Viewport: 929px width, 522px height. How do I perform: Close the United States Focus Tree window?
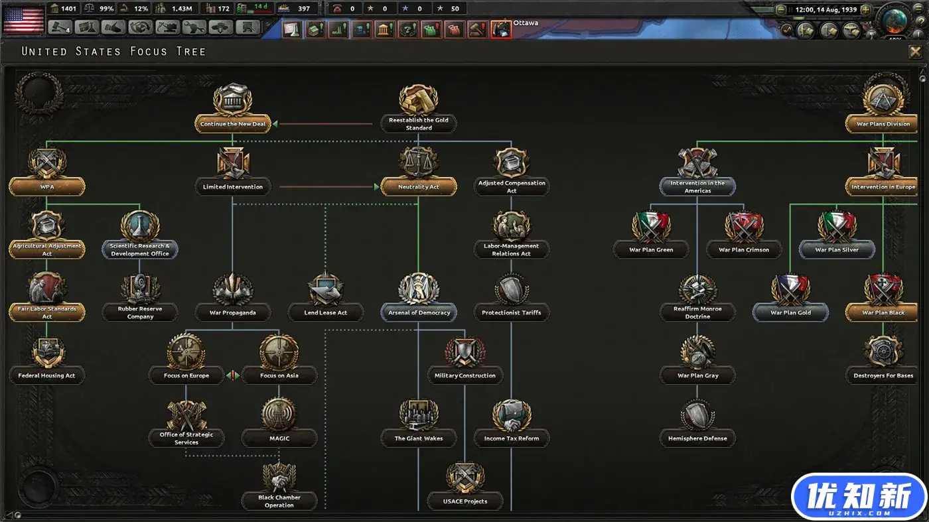(915, 52)
